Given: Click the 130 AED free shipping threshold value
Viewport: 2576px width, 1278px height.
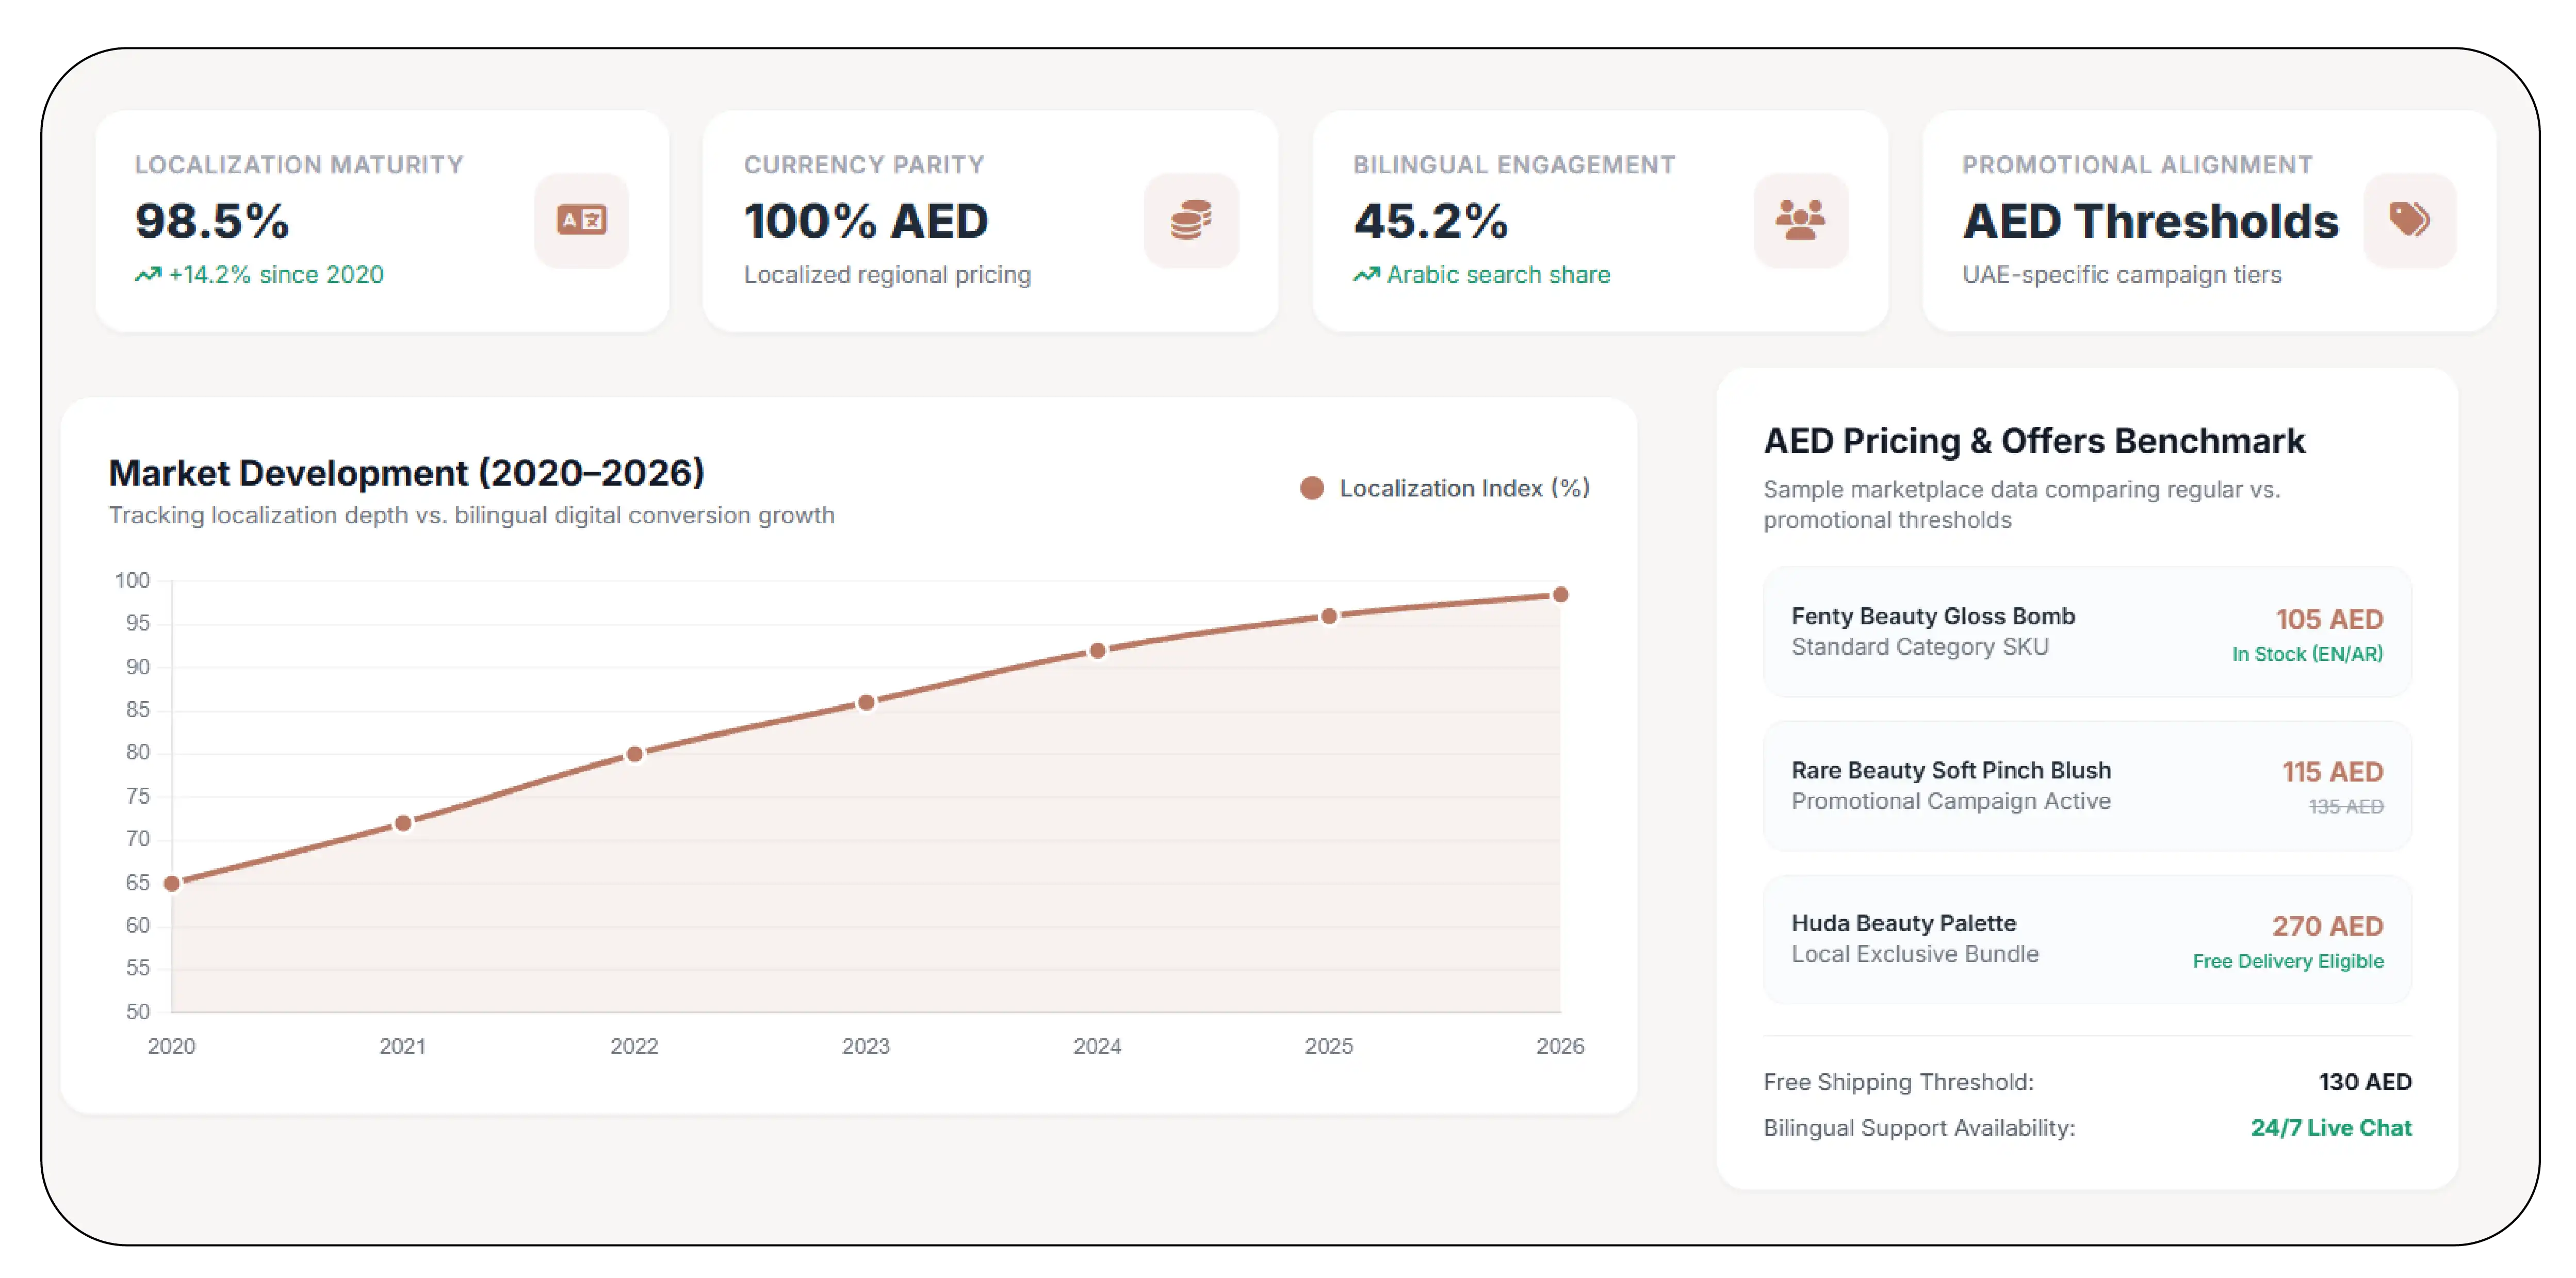Looking at the screenshot, I should (x=2365, y=1082).
